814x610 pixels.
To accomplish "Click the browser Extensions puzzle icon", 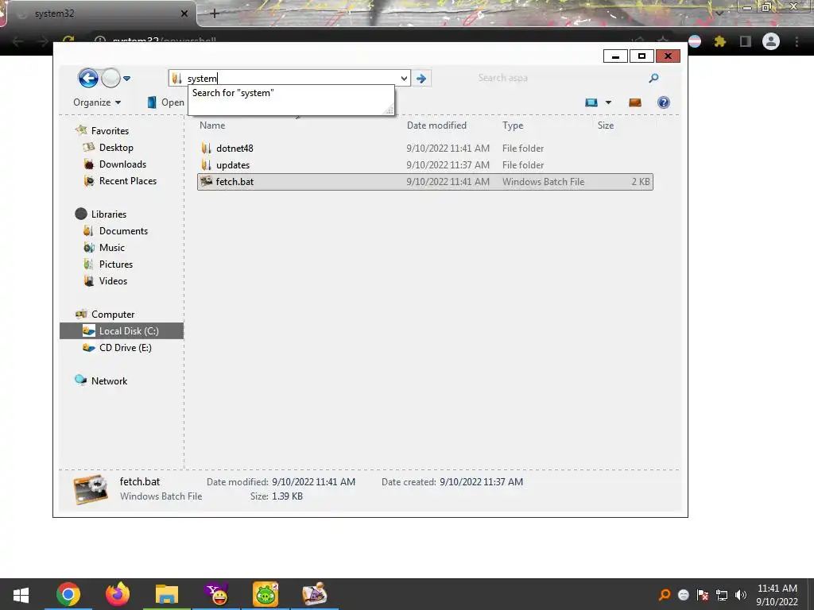I will (x=719, y=41).
